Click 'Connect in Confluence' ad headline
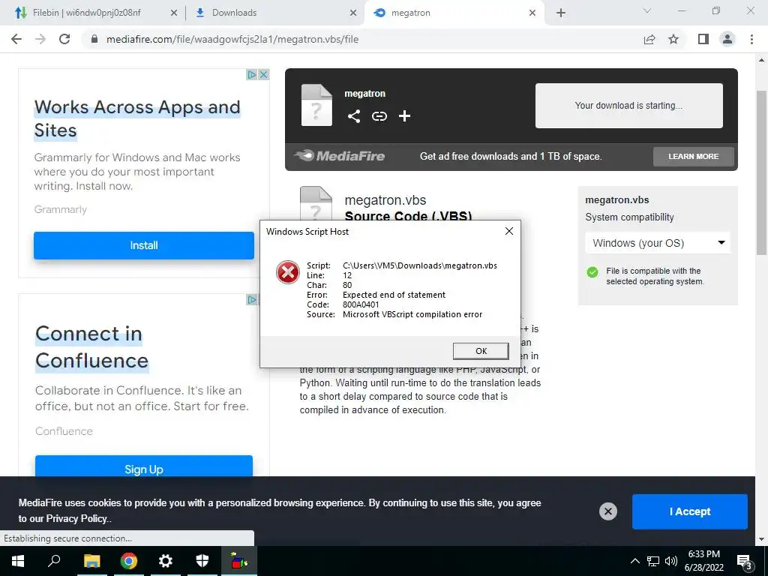The height and width of the screenshot is (576, 768). click(91, 347)
